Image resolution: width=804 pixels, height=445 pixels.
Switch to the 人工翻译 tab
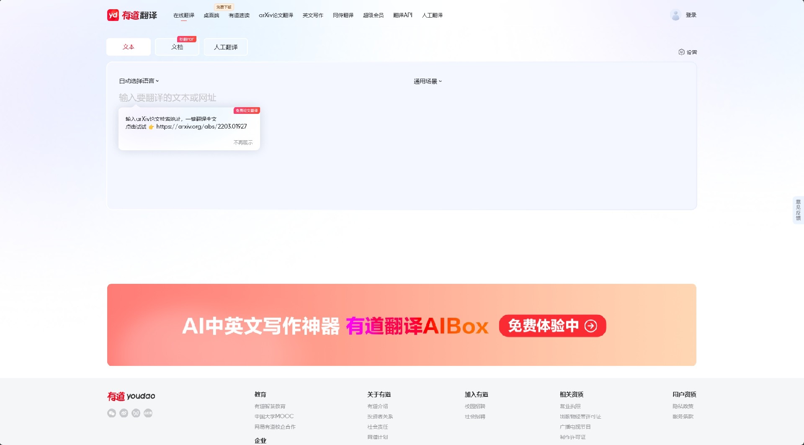pyautogui.click(x=226, y=47)
